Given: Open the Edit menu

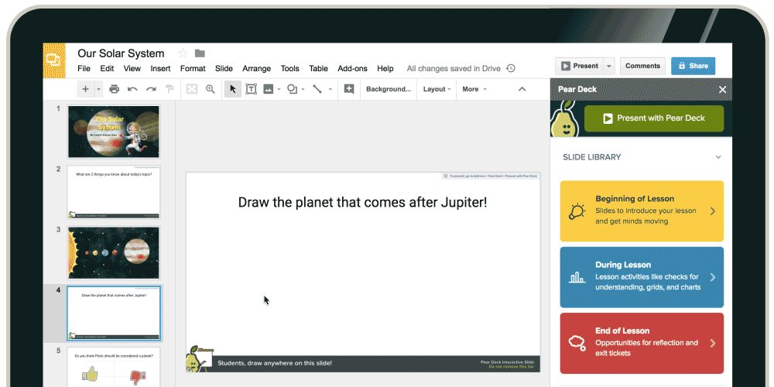Looking at the screenshot, I should point(107,69).
